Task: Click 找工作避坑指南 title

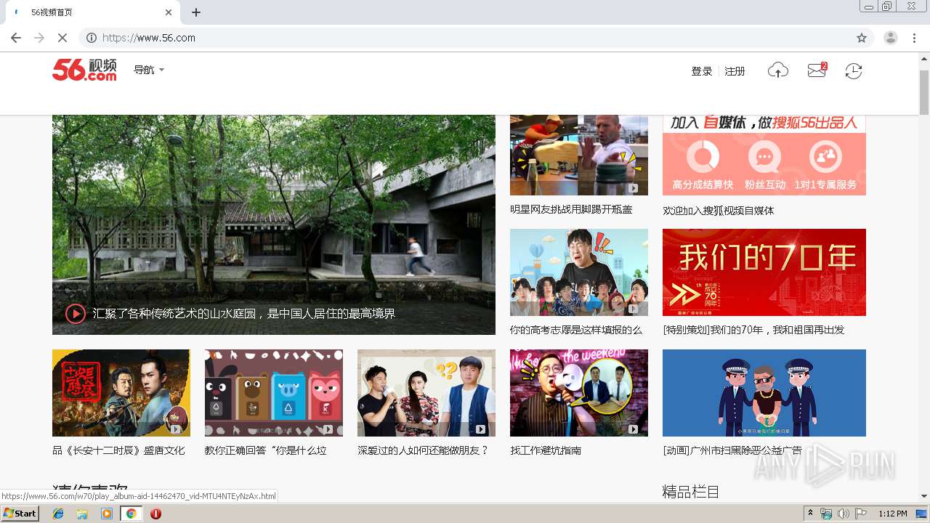Action: point(546,450)
